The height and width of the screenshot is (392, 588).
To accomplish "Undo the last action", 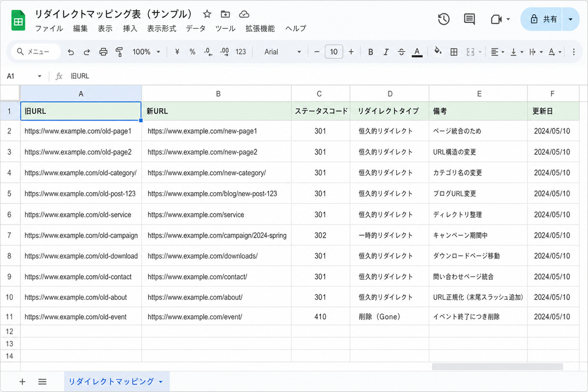I will [x=71, y=52].
